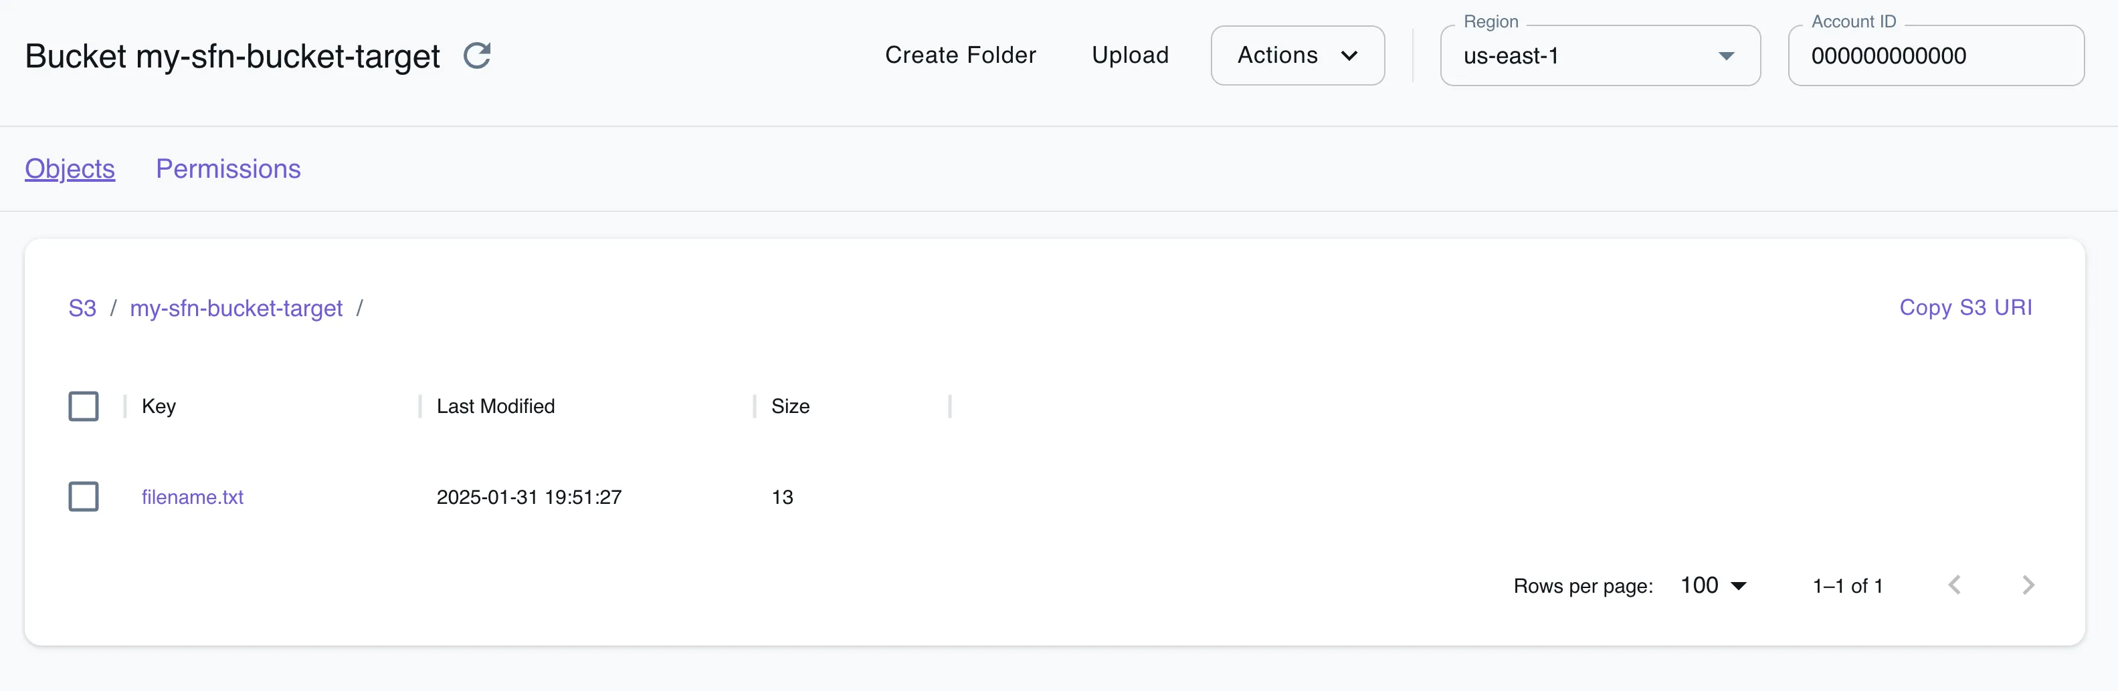Sort by the Key column header

pos(159,406)
